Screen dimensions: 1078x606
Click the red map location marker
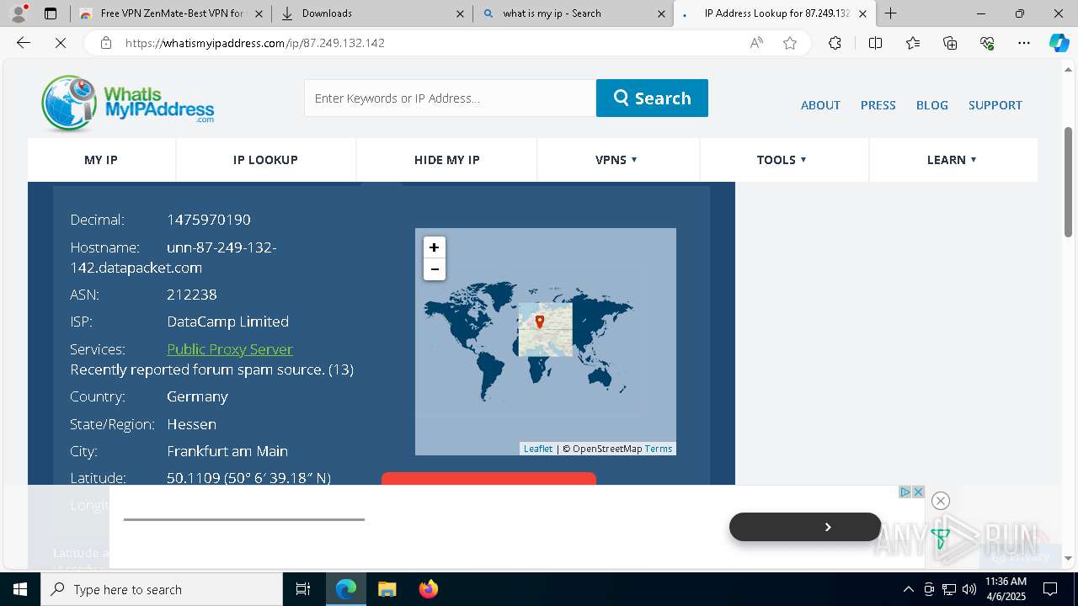point(540,322)
